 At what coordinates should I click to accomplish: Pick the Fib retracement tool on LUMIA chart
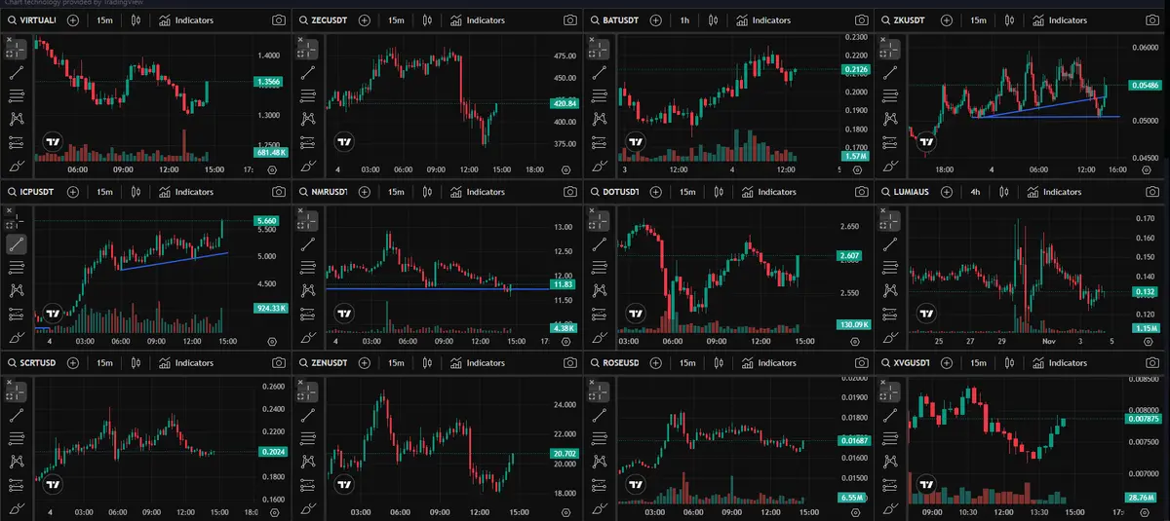point(891,267)
